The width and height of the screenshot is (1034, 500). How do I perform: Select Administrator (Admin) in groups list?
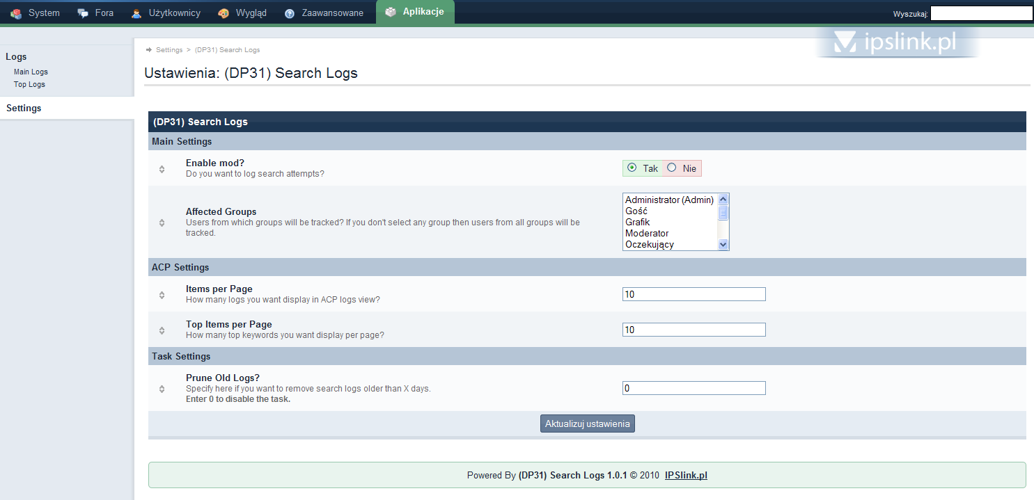pyautogui.click(x=670, y=200)
